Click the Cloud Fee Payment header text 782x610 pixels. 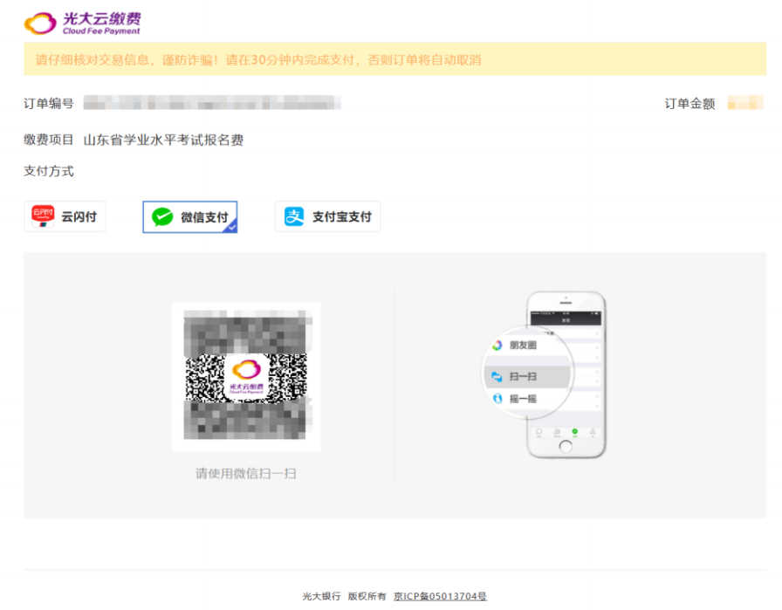pos(100,31)
